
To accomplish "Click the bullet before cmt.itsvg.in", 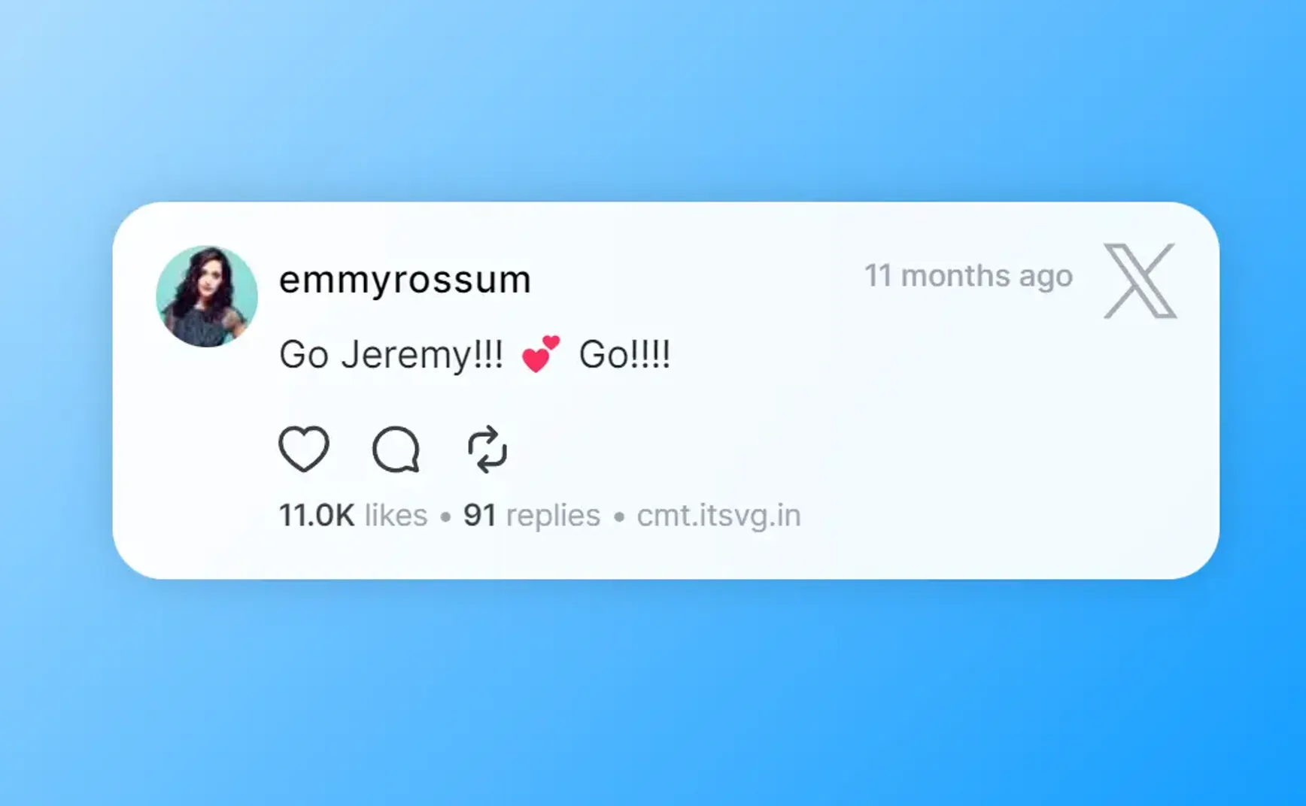I will (x=619, y=517).
